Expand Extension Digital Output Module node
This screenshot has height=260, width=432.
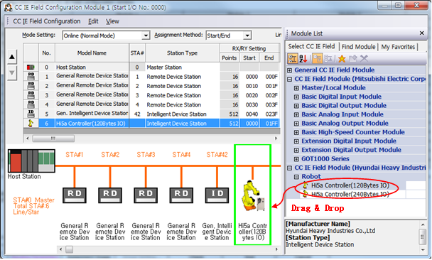(x=296, y=150)
